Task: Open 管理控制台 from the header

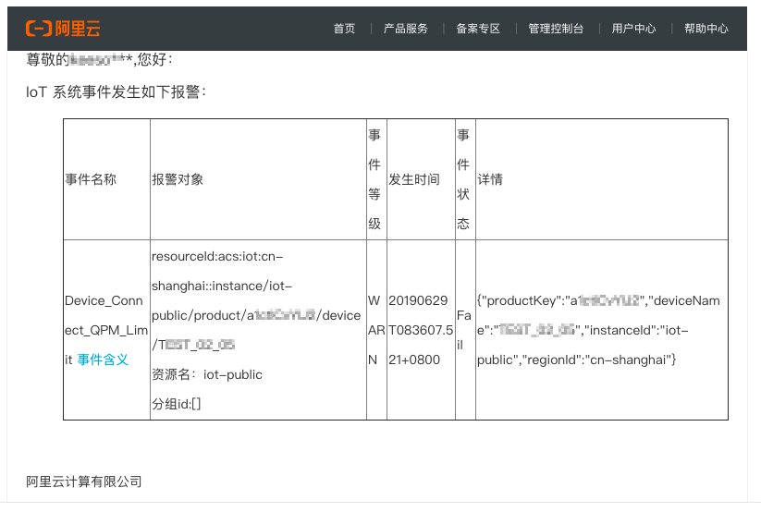Action: pyautogui.click(x=556, y=29)
